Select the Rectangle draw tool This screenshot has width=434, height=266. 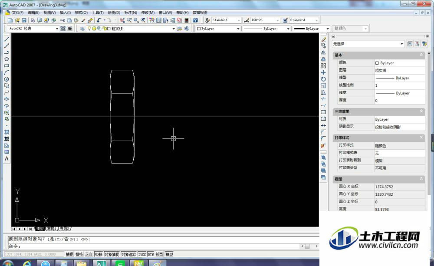tap(7, 66)
